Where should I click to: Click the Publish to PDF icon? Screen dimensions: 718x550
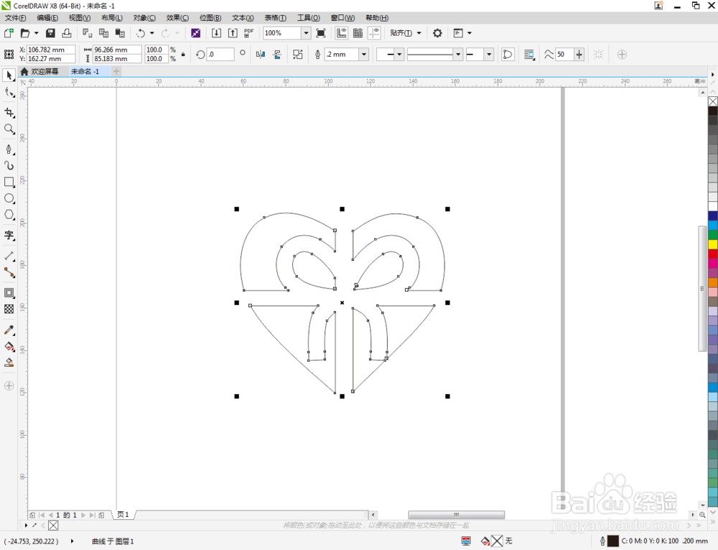point(248,33)
